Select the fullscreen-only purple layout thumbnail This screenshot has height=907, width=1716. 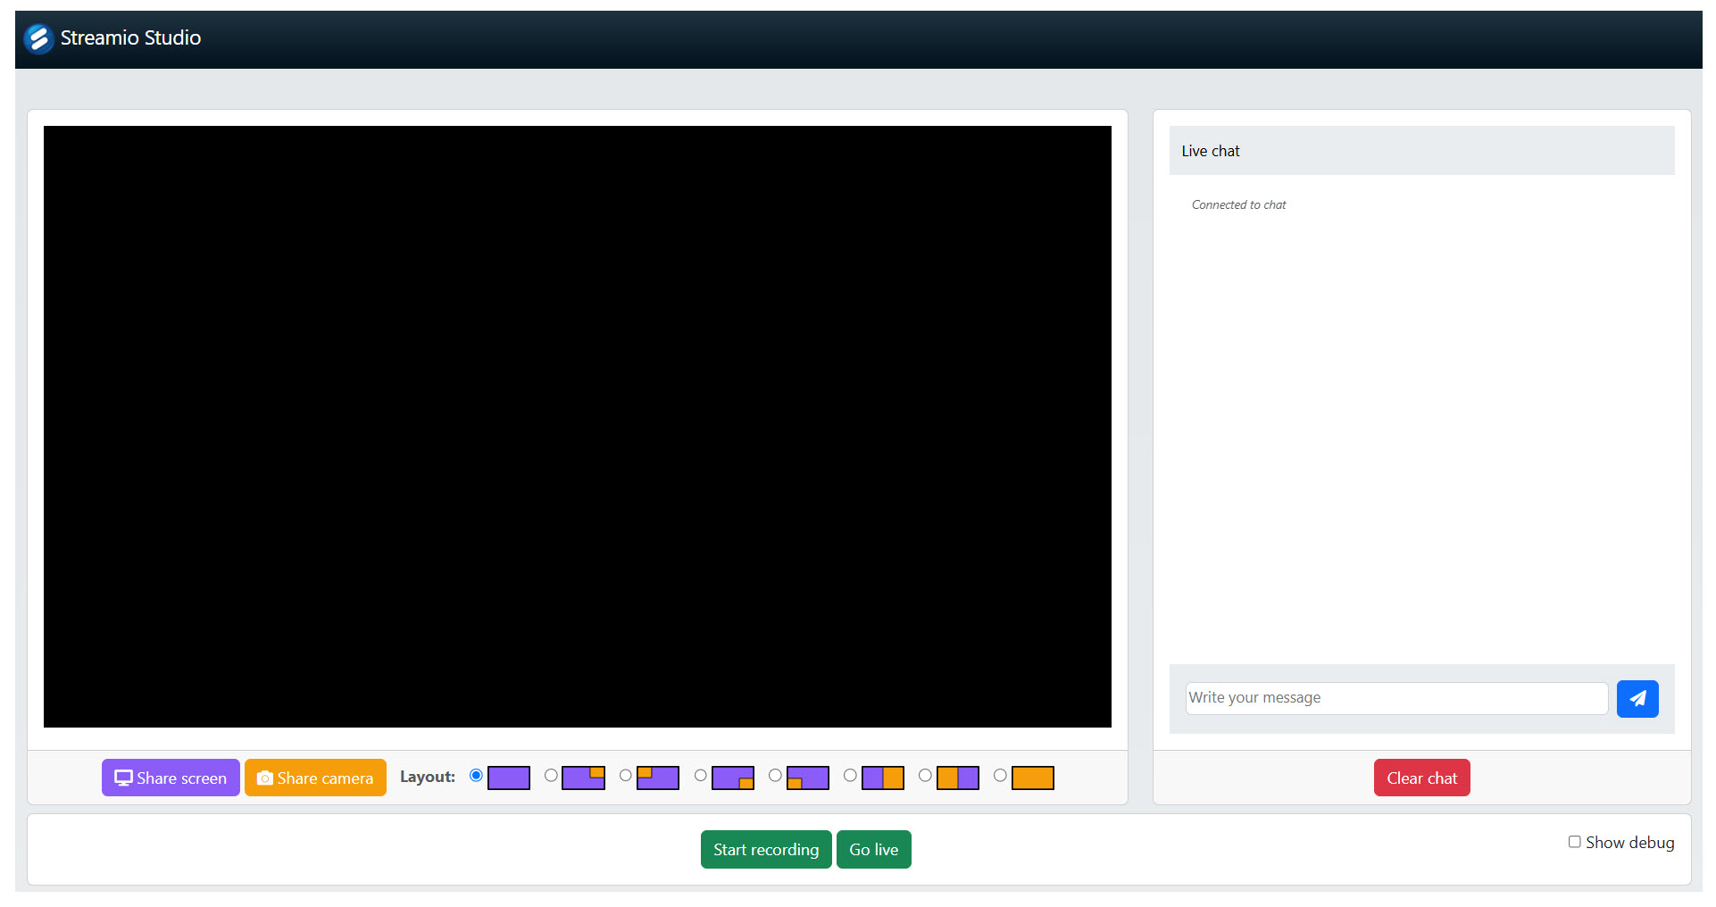coord(509,778)
